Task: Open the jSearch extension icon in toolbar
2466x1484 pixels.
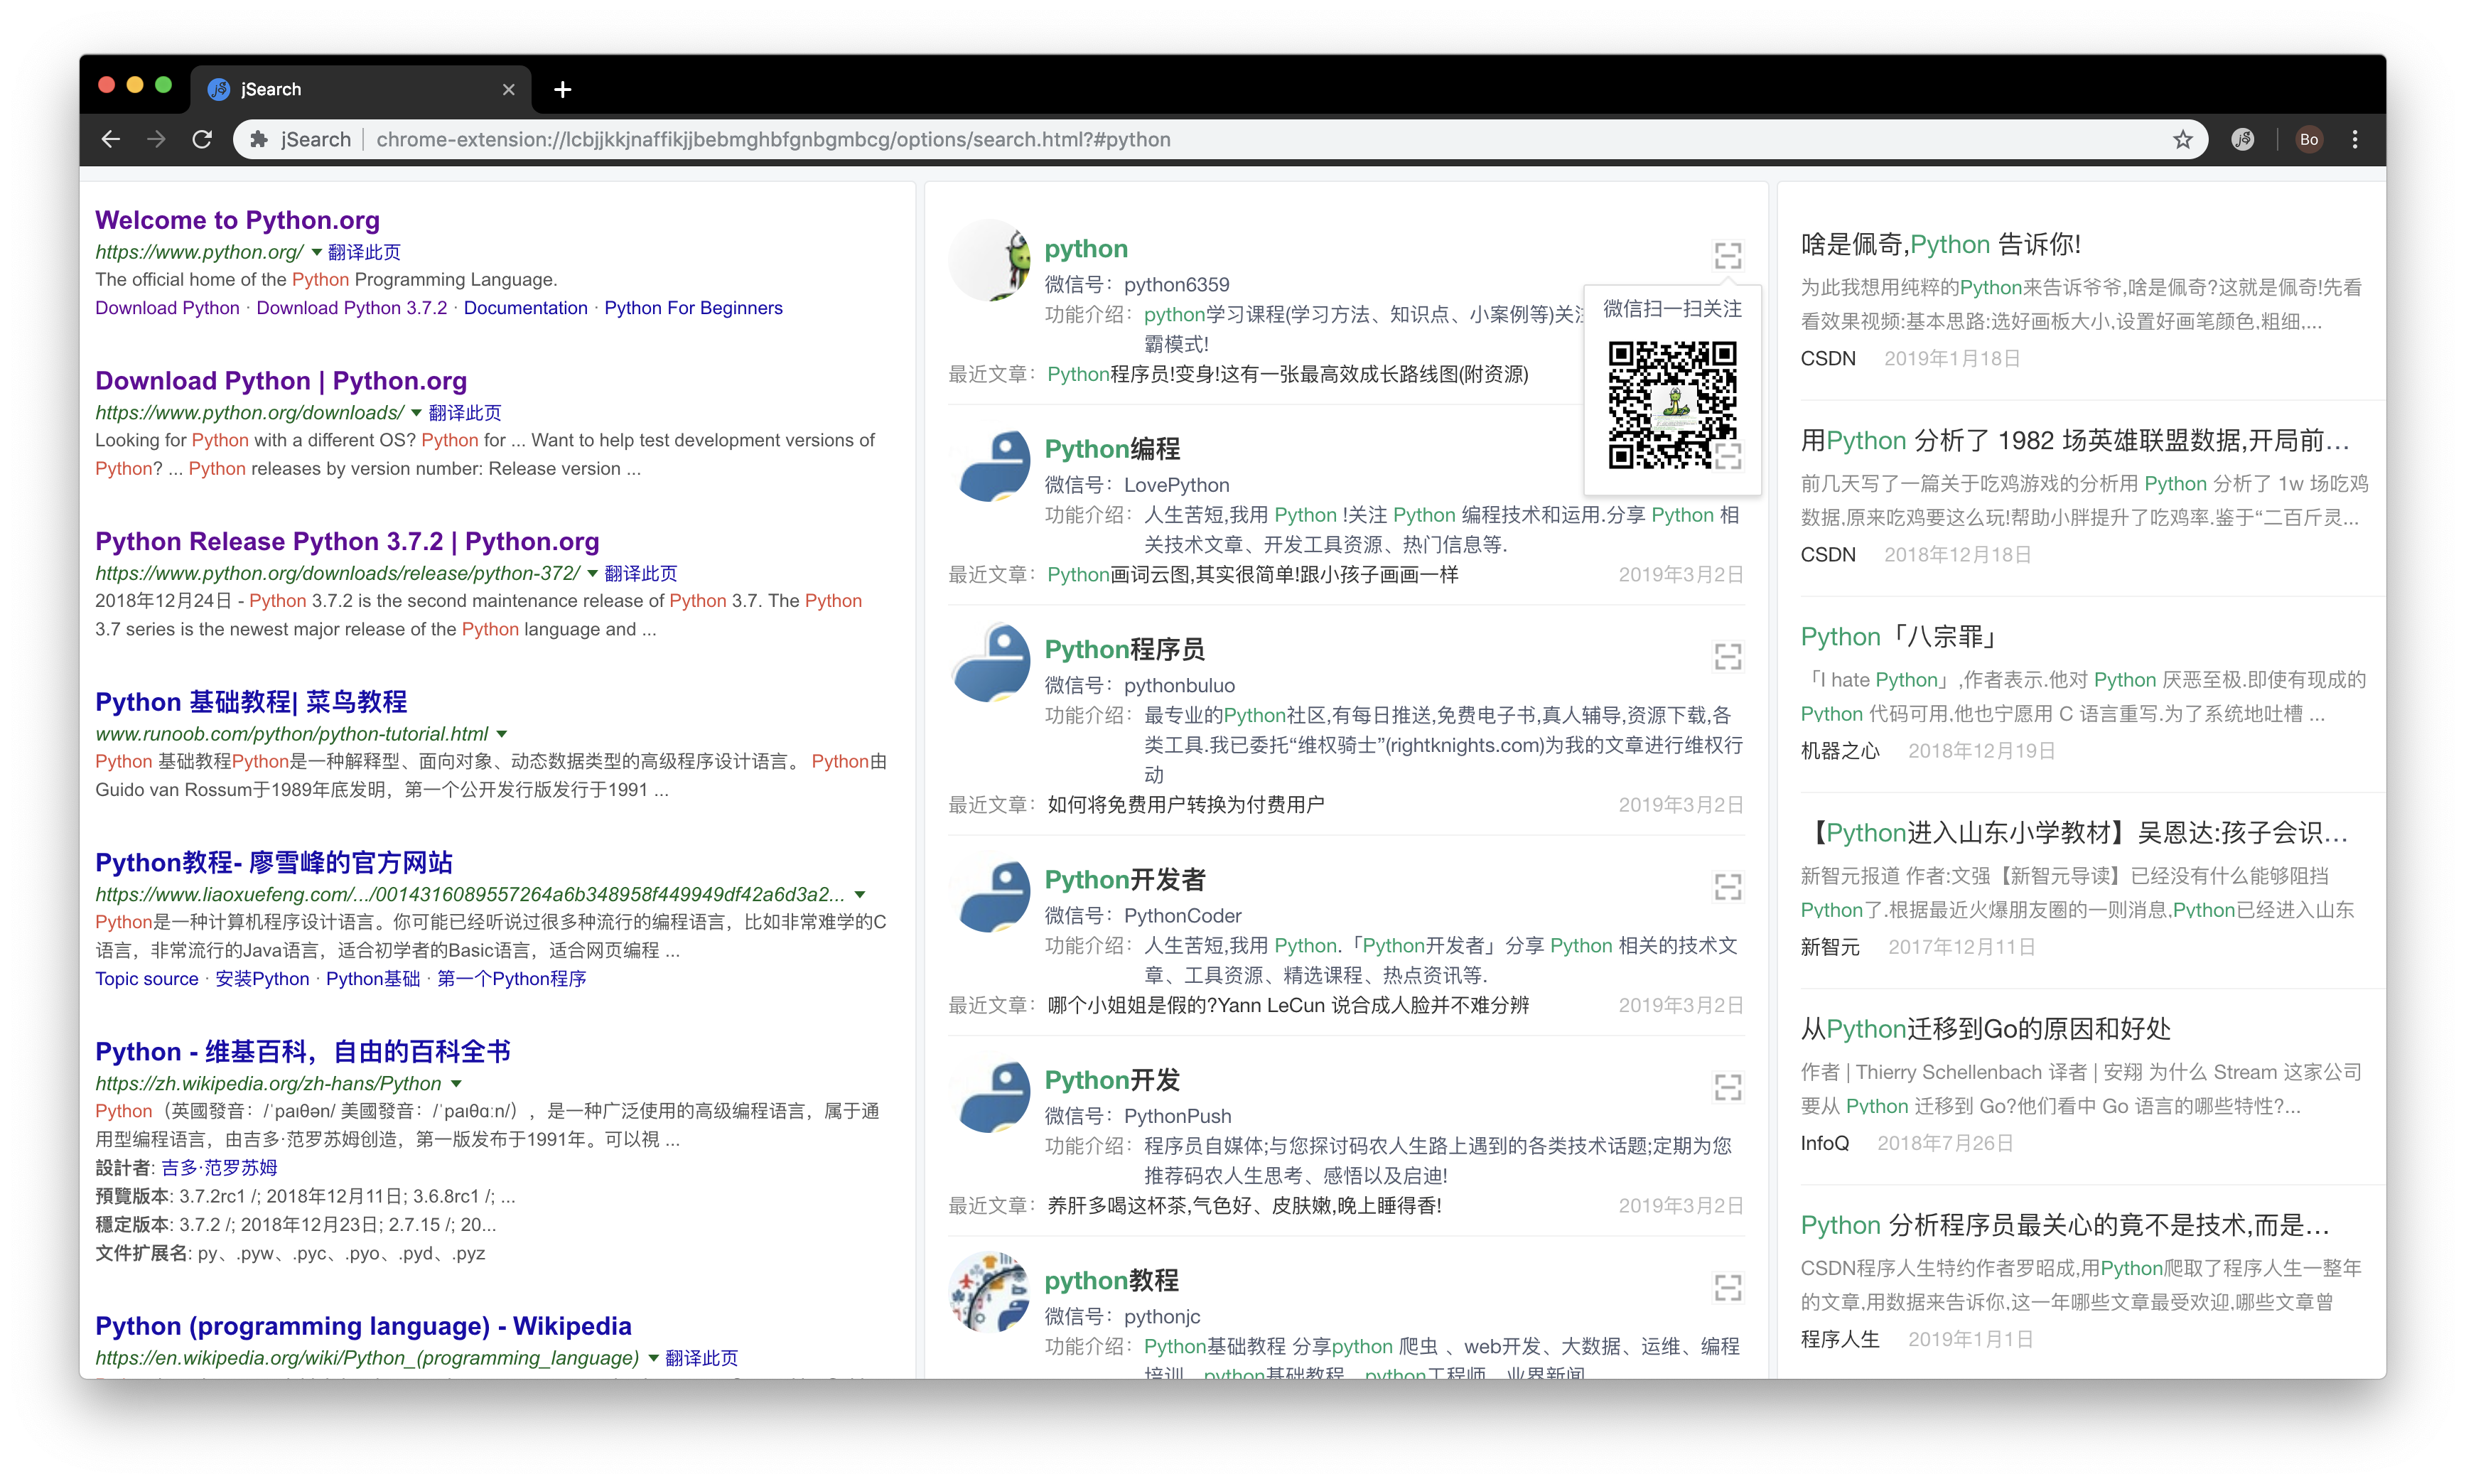Action: click(2243, 139)
